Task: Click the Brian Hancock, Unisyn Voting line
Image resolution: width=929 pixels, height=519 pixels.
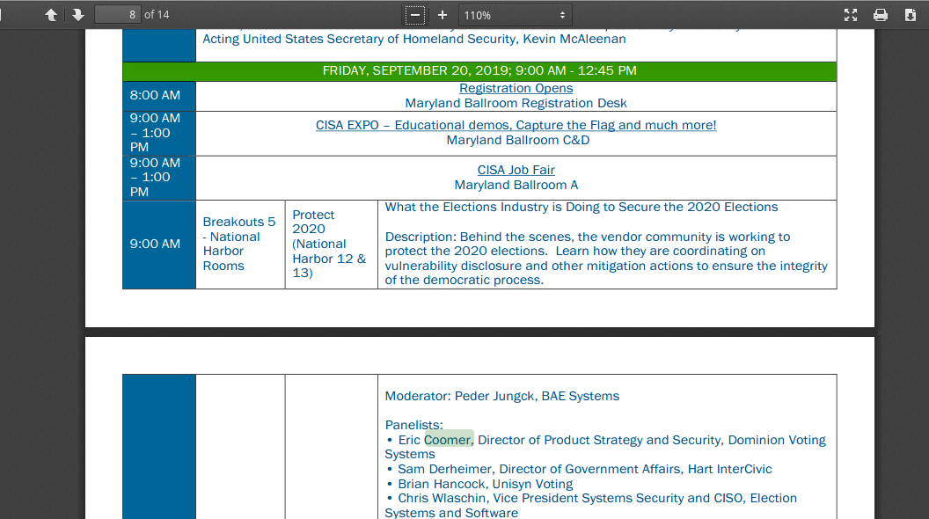Action: pyautogui.click(x=480, y=484)
